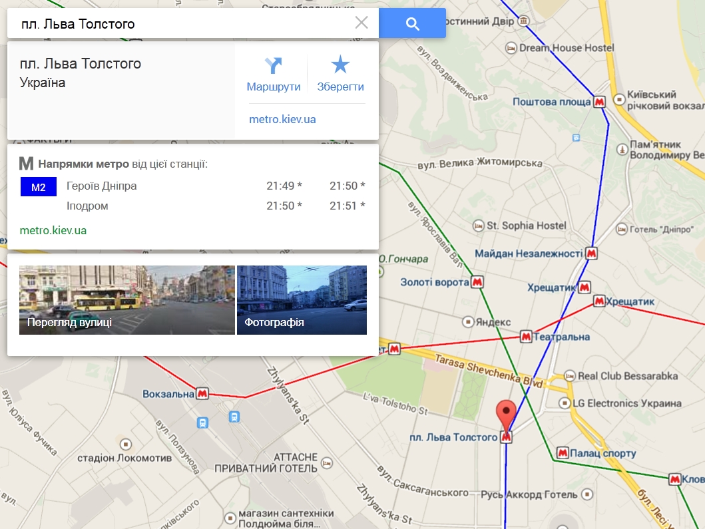Open green metro.kiev.ua link in schedule card
The height and width of the screenshot is (529, 705).
(53, 230)
